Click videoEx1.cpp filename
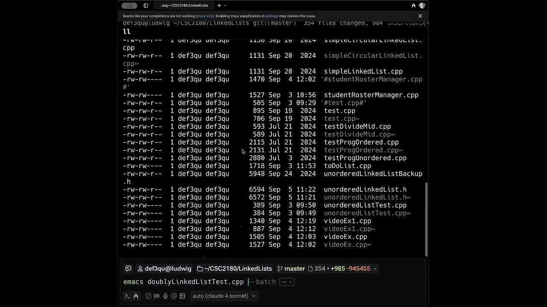 point(347,221)
